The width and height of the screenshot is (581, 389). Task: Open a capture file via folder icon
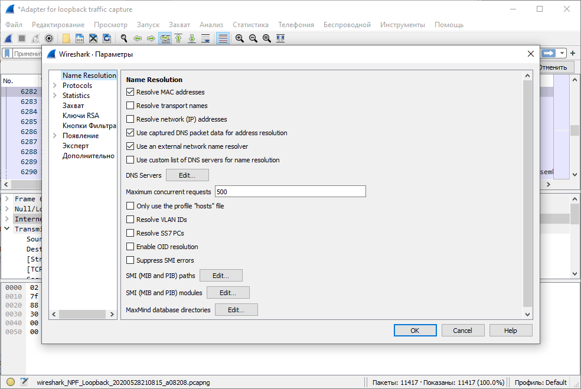66,38
